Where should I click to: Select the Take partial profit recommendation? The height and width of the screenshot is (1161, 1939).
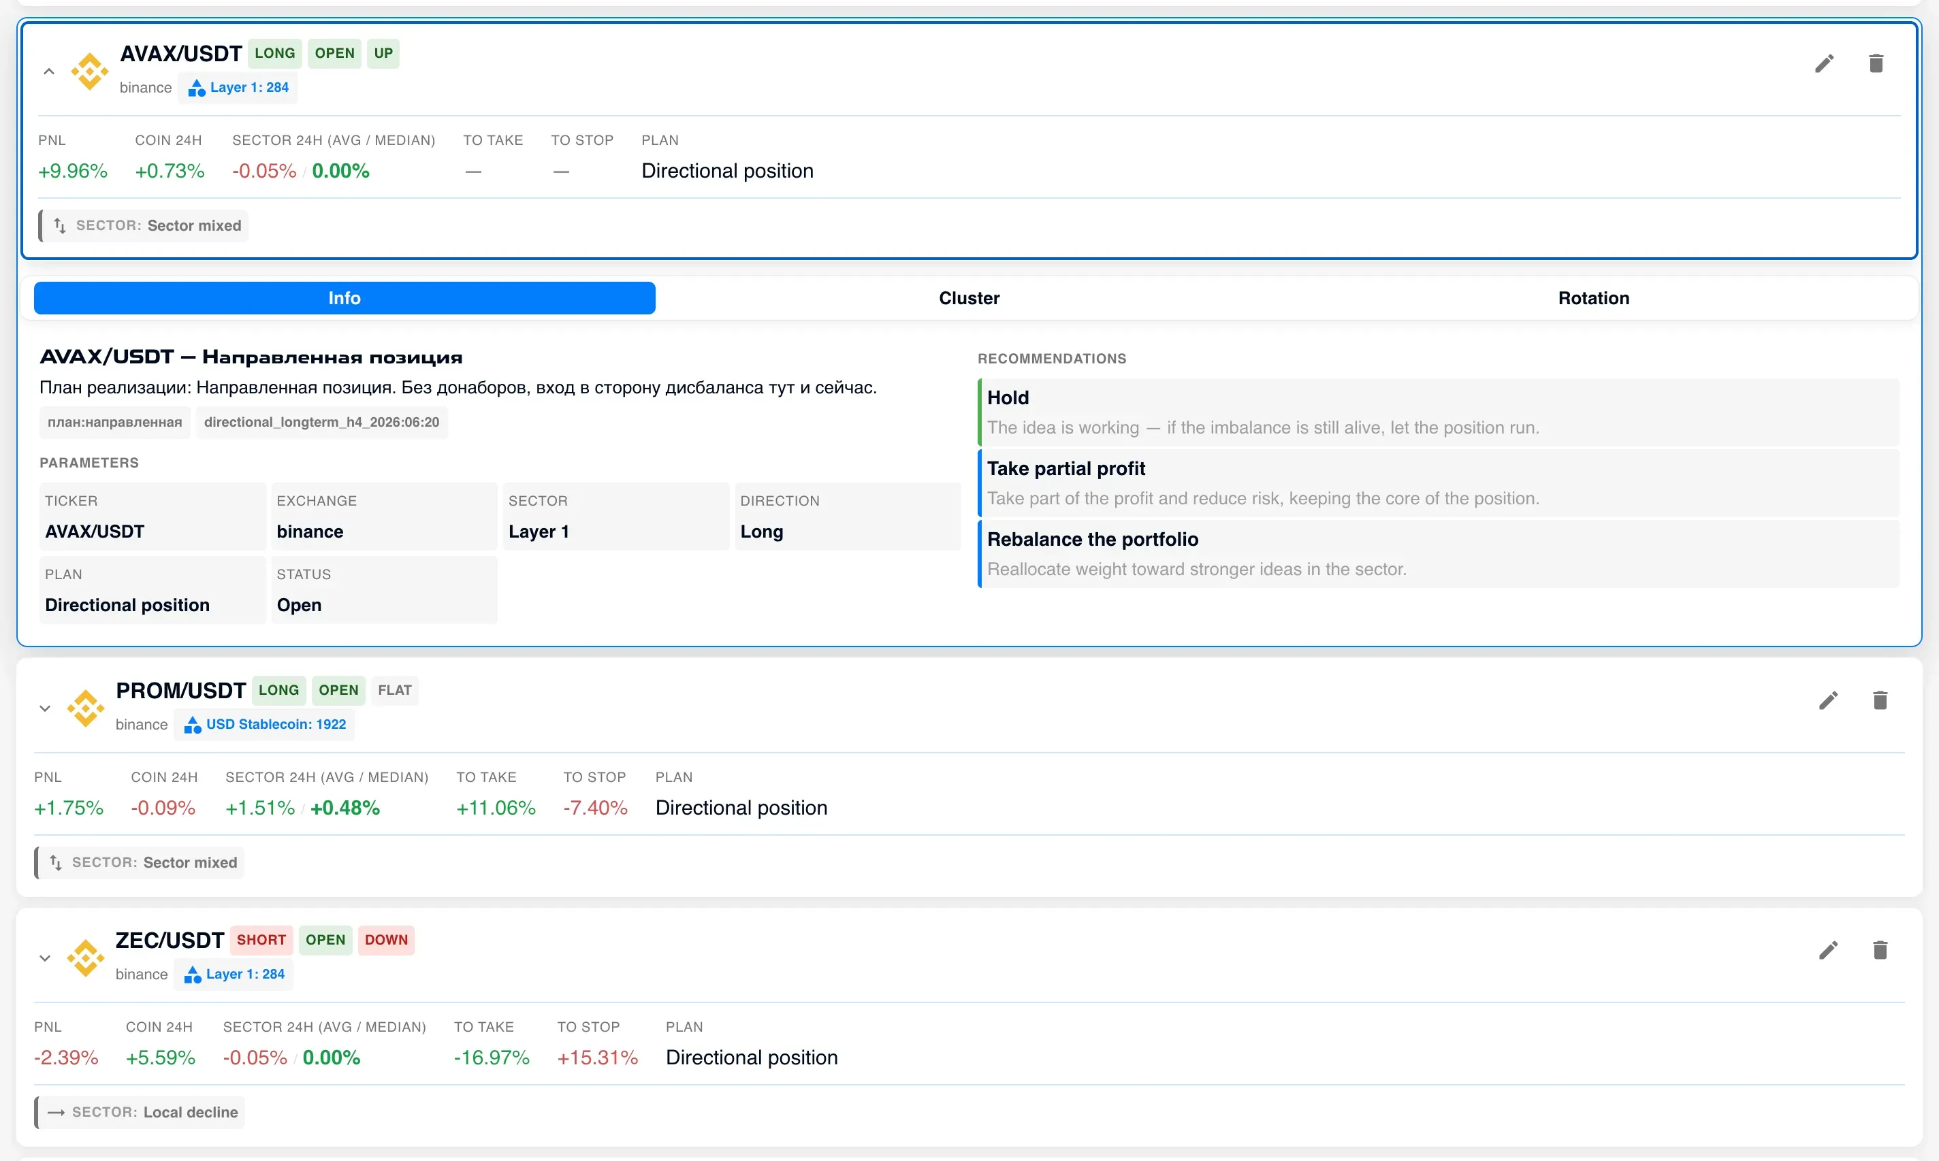point(1438,483)
